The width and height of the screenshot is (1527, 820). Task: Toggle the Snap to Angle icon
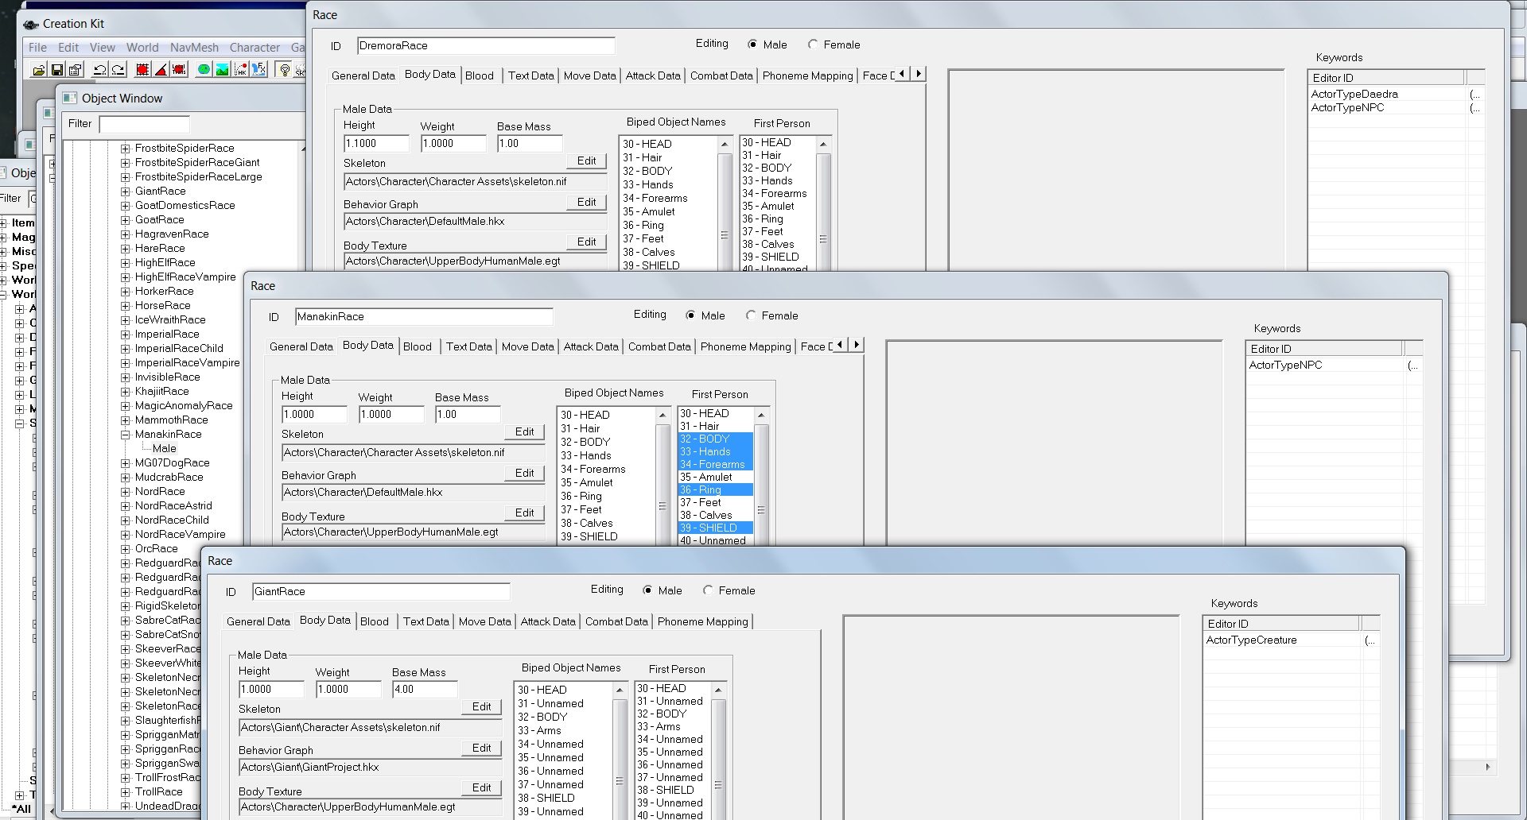pyautogui.click(x=161, y=70)
